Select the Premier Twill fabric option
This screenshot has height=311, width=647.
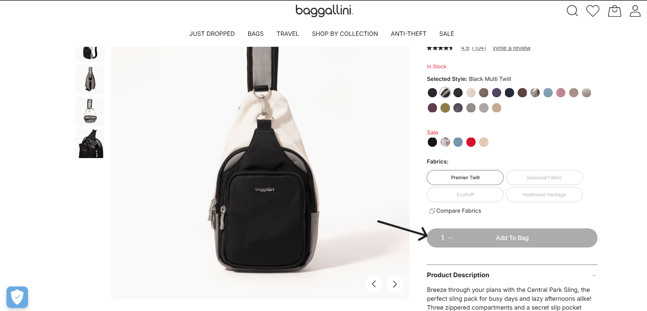465,178
